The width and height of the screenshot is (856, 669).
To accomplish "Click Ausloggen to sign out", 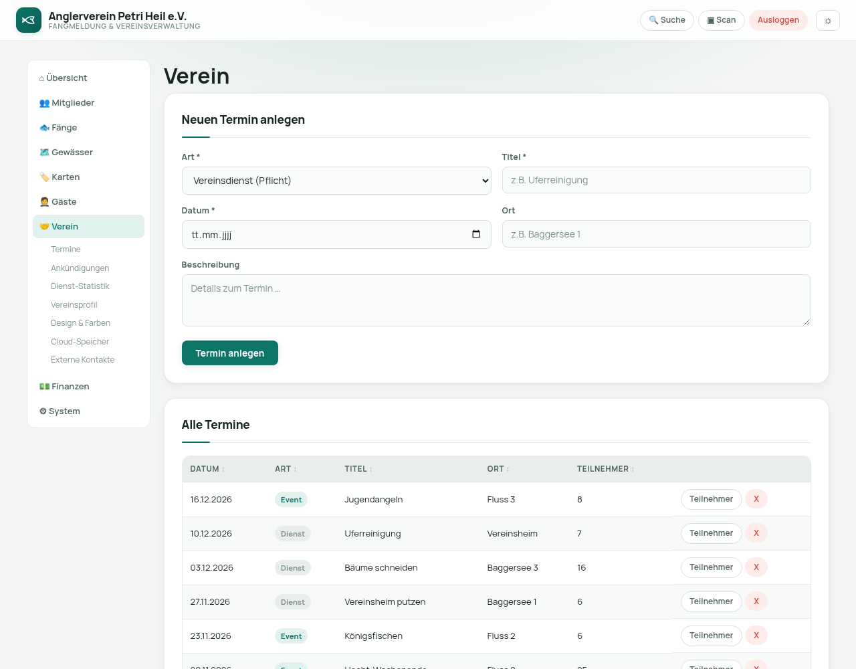I will [778, 20].
